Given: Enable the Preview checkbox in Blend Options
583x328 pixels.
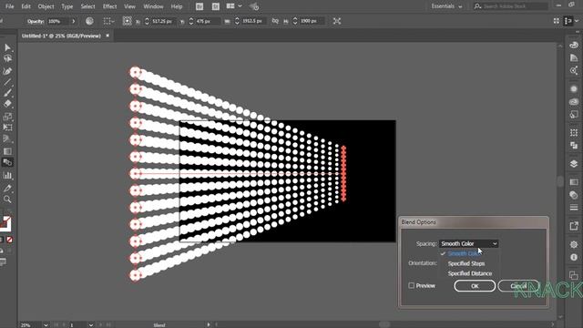Looking at the screenshot, I should (x=411, y=285).
